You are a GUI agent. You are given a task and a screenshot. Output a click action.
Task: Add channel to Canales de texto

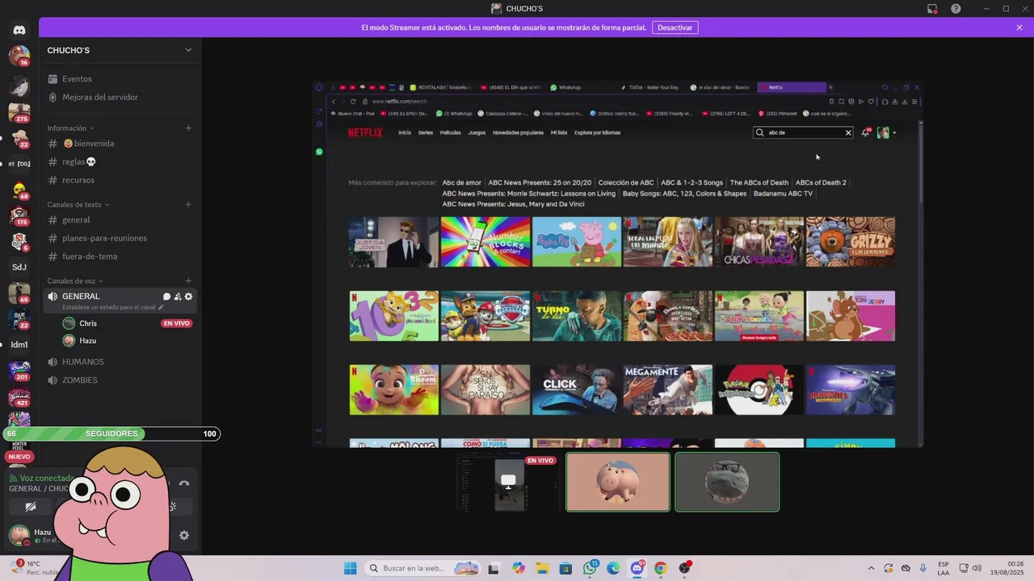click(188, 204)
